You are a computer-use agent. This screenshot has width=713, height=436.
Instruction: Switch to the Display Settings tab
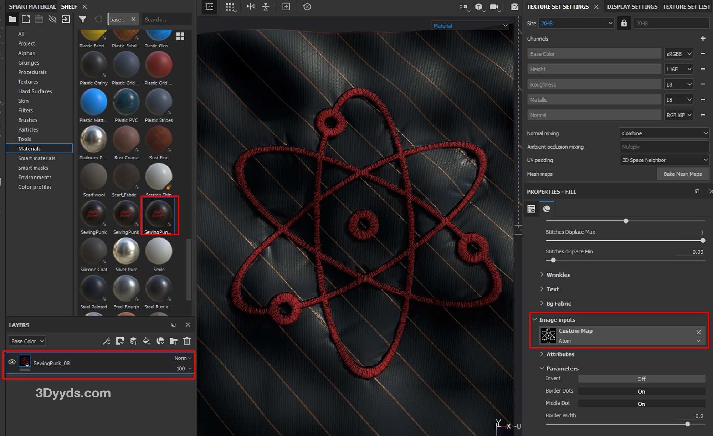[632, 7]
